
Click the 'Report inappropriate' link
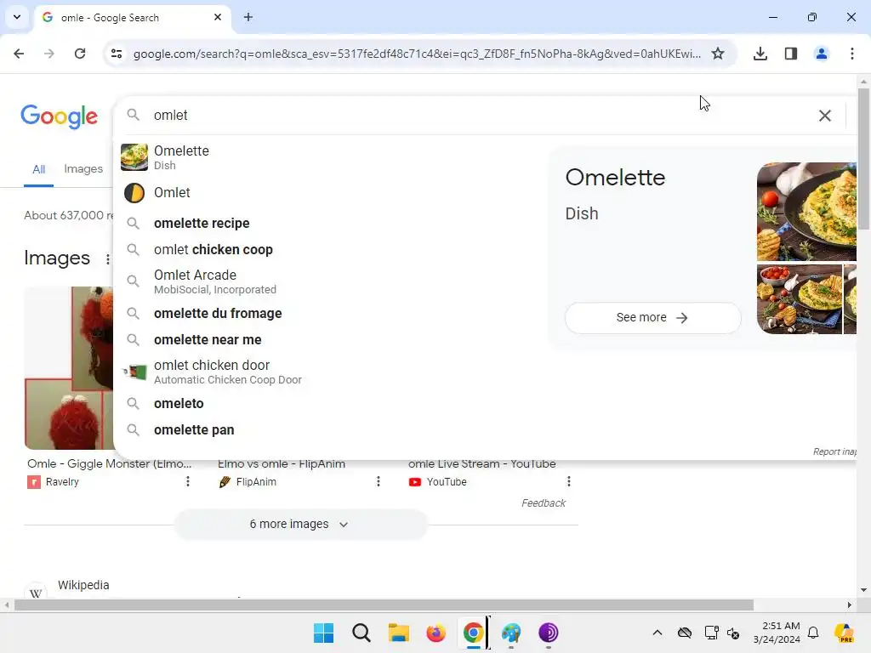tap(834, 451)
